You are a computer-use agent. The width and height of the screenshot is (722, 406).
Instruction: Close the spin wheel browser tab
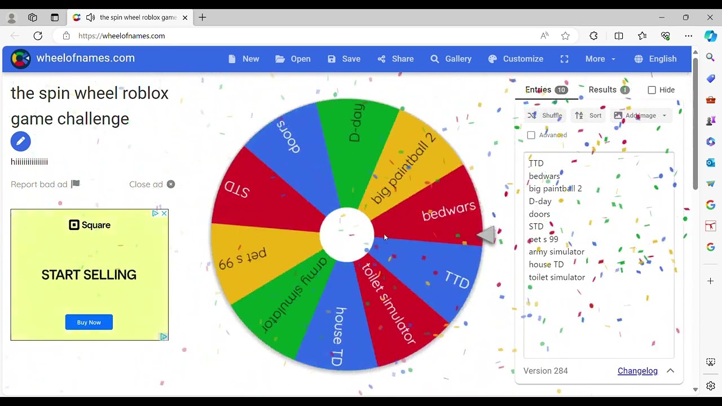coord(185,17)
